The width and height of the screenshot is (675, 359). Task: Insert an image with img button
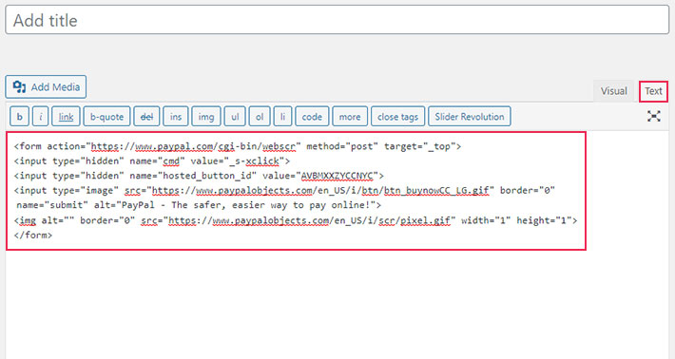point(206,117)
